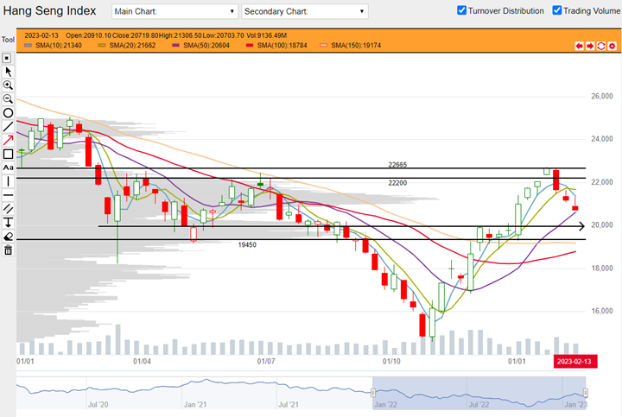622x417 pixels.
Task: Click the red refresh chart icon
Action: [x=601, y=46]
